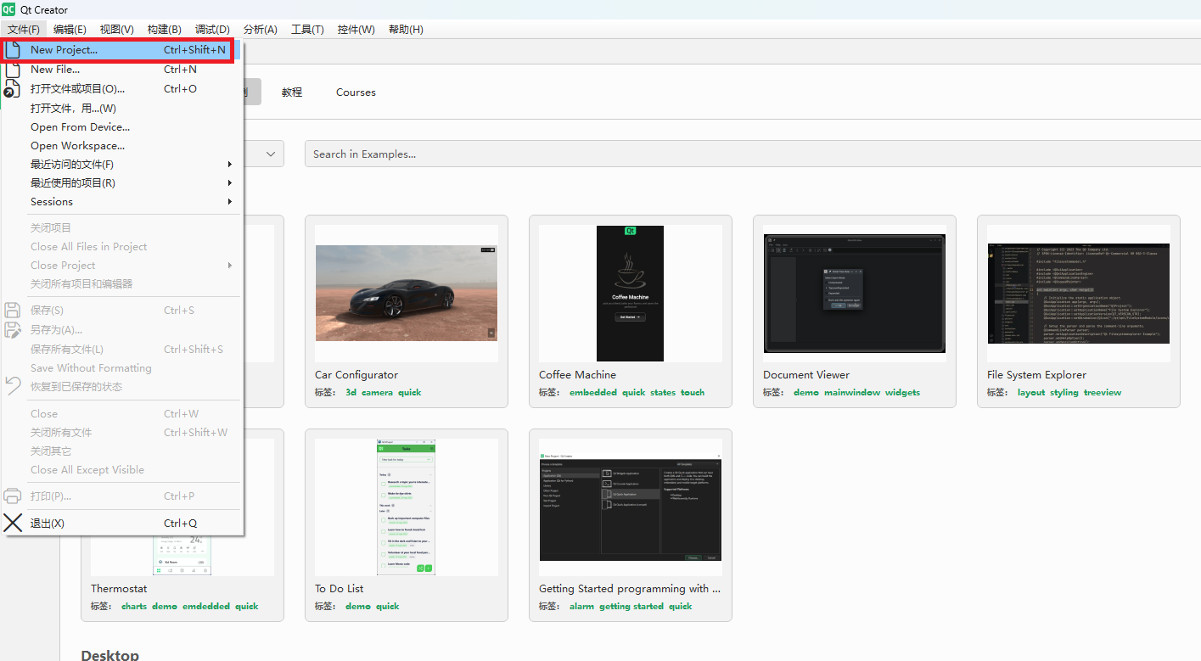Click the treeview tag under File System Explorer
Viewport: 1201px width, 661px height.
pos(1103,393)
